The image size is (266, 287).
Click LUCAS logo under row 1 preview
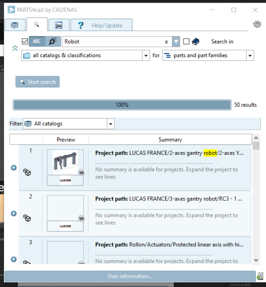click(65, 180)
